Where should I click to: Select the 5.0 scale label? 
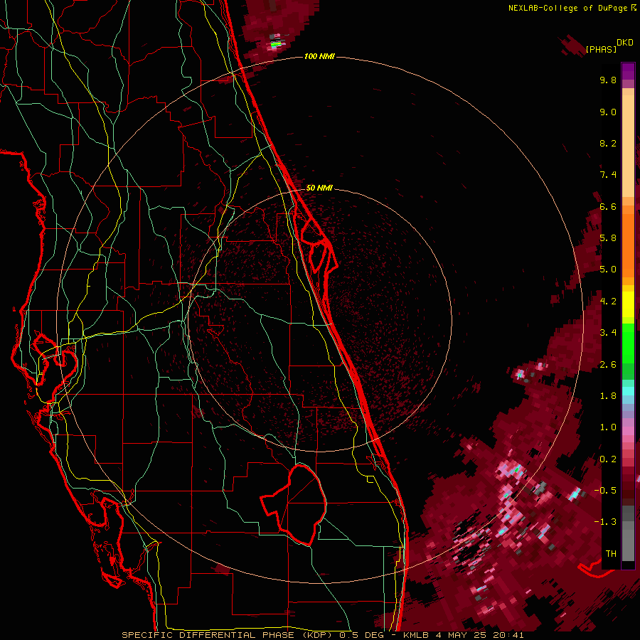(608, 270)
